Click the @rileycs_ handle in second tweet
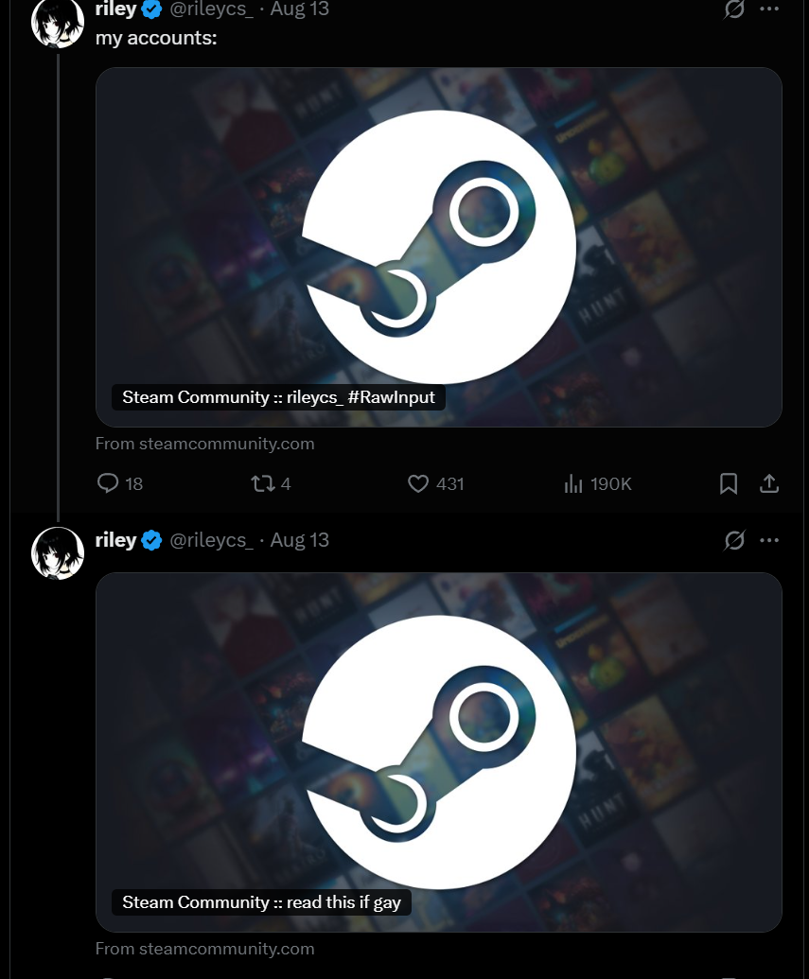 tap(211, 540)
